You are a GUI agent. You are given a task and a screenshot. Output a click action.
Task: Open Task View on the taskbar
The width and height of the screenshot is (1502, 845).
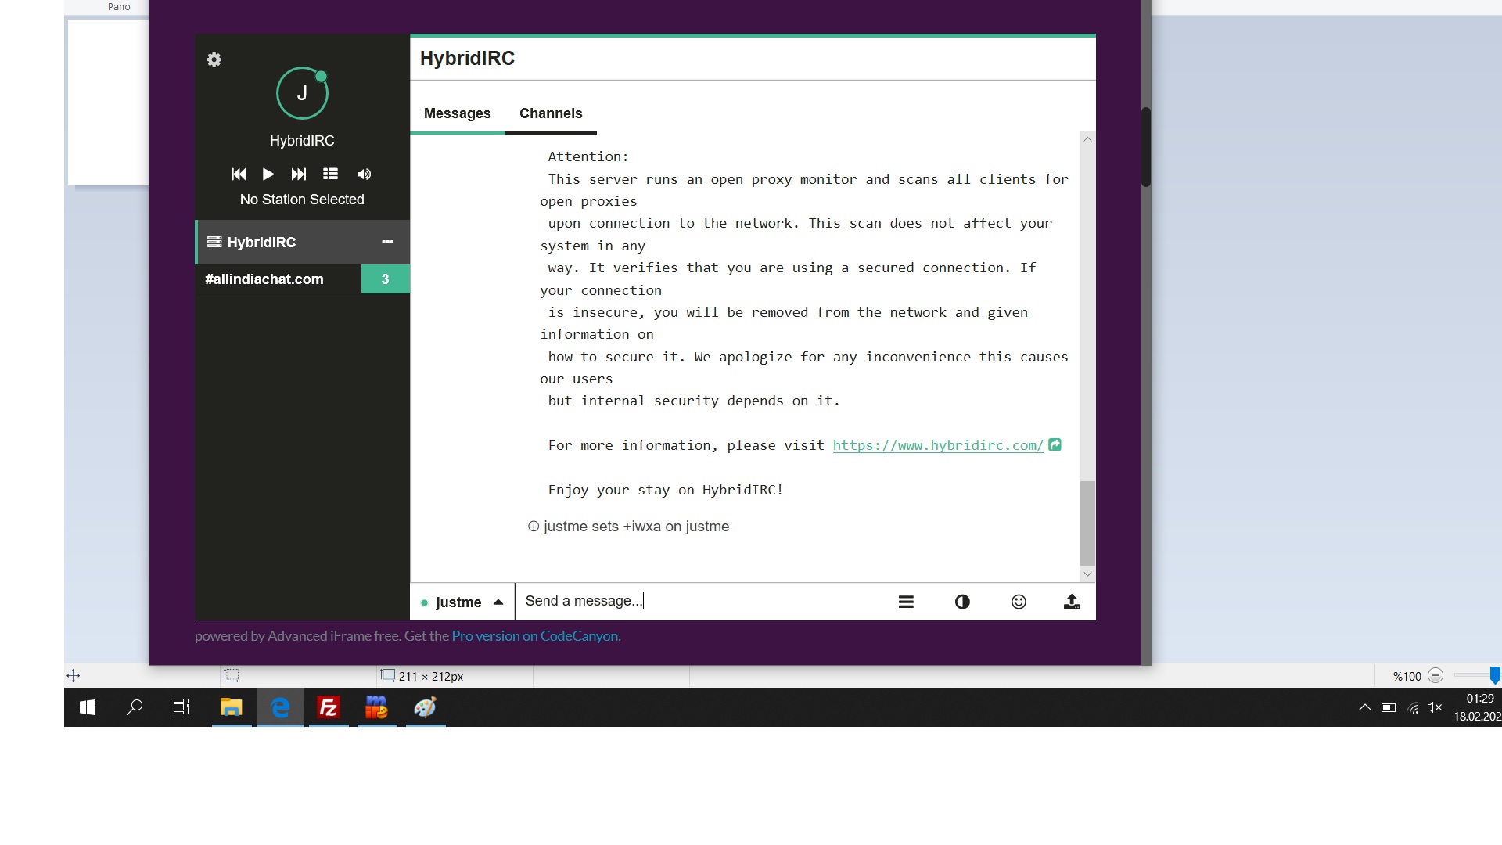click(x=181, y=707)
